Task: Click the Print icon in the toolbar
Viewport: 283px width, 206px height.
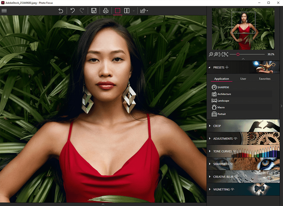Action: click(106, 11)
